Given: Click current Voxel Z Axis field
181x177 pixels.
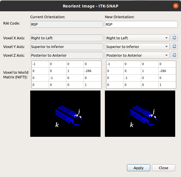Looking at the screenshot, I should point(67,55).
